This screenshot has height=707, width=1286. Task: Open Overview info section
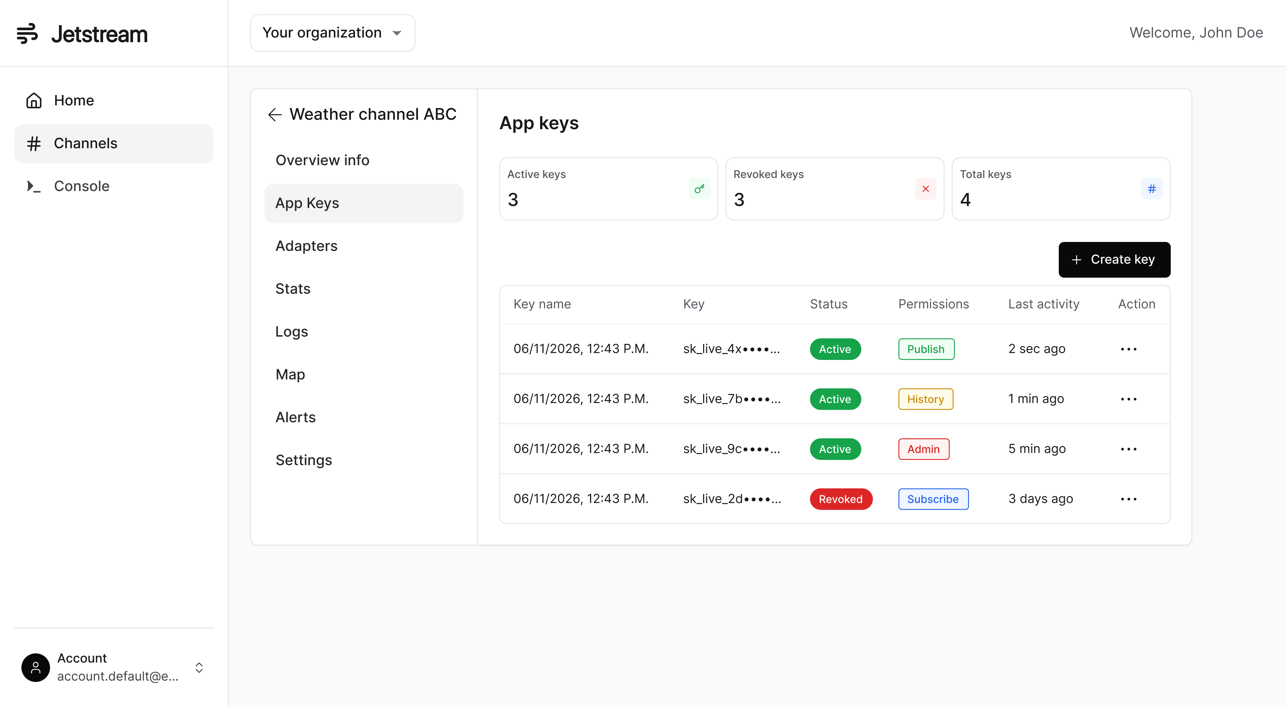click(x=363, y=160)
